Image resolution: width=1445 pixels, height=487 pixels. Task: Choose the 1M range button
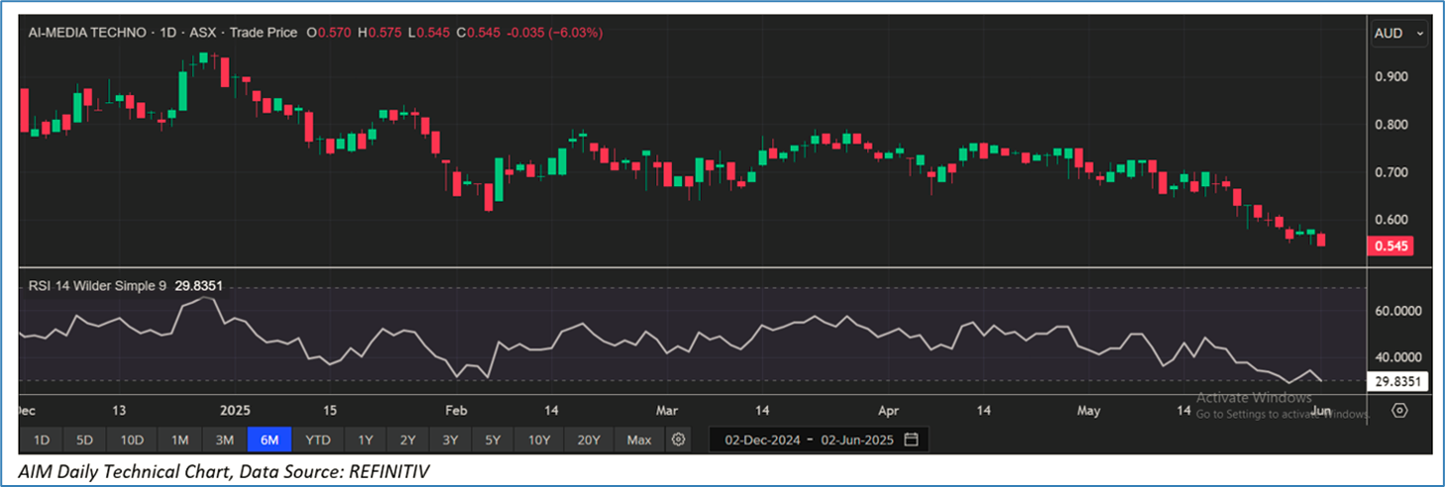(x=180, y=439)
